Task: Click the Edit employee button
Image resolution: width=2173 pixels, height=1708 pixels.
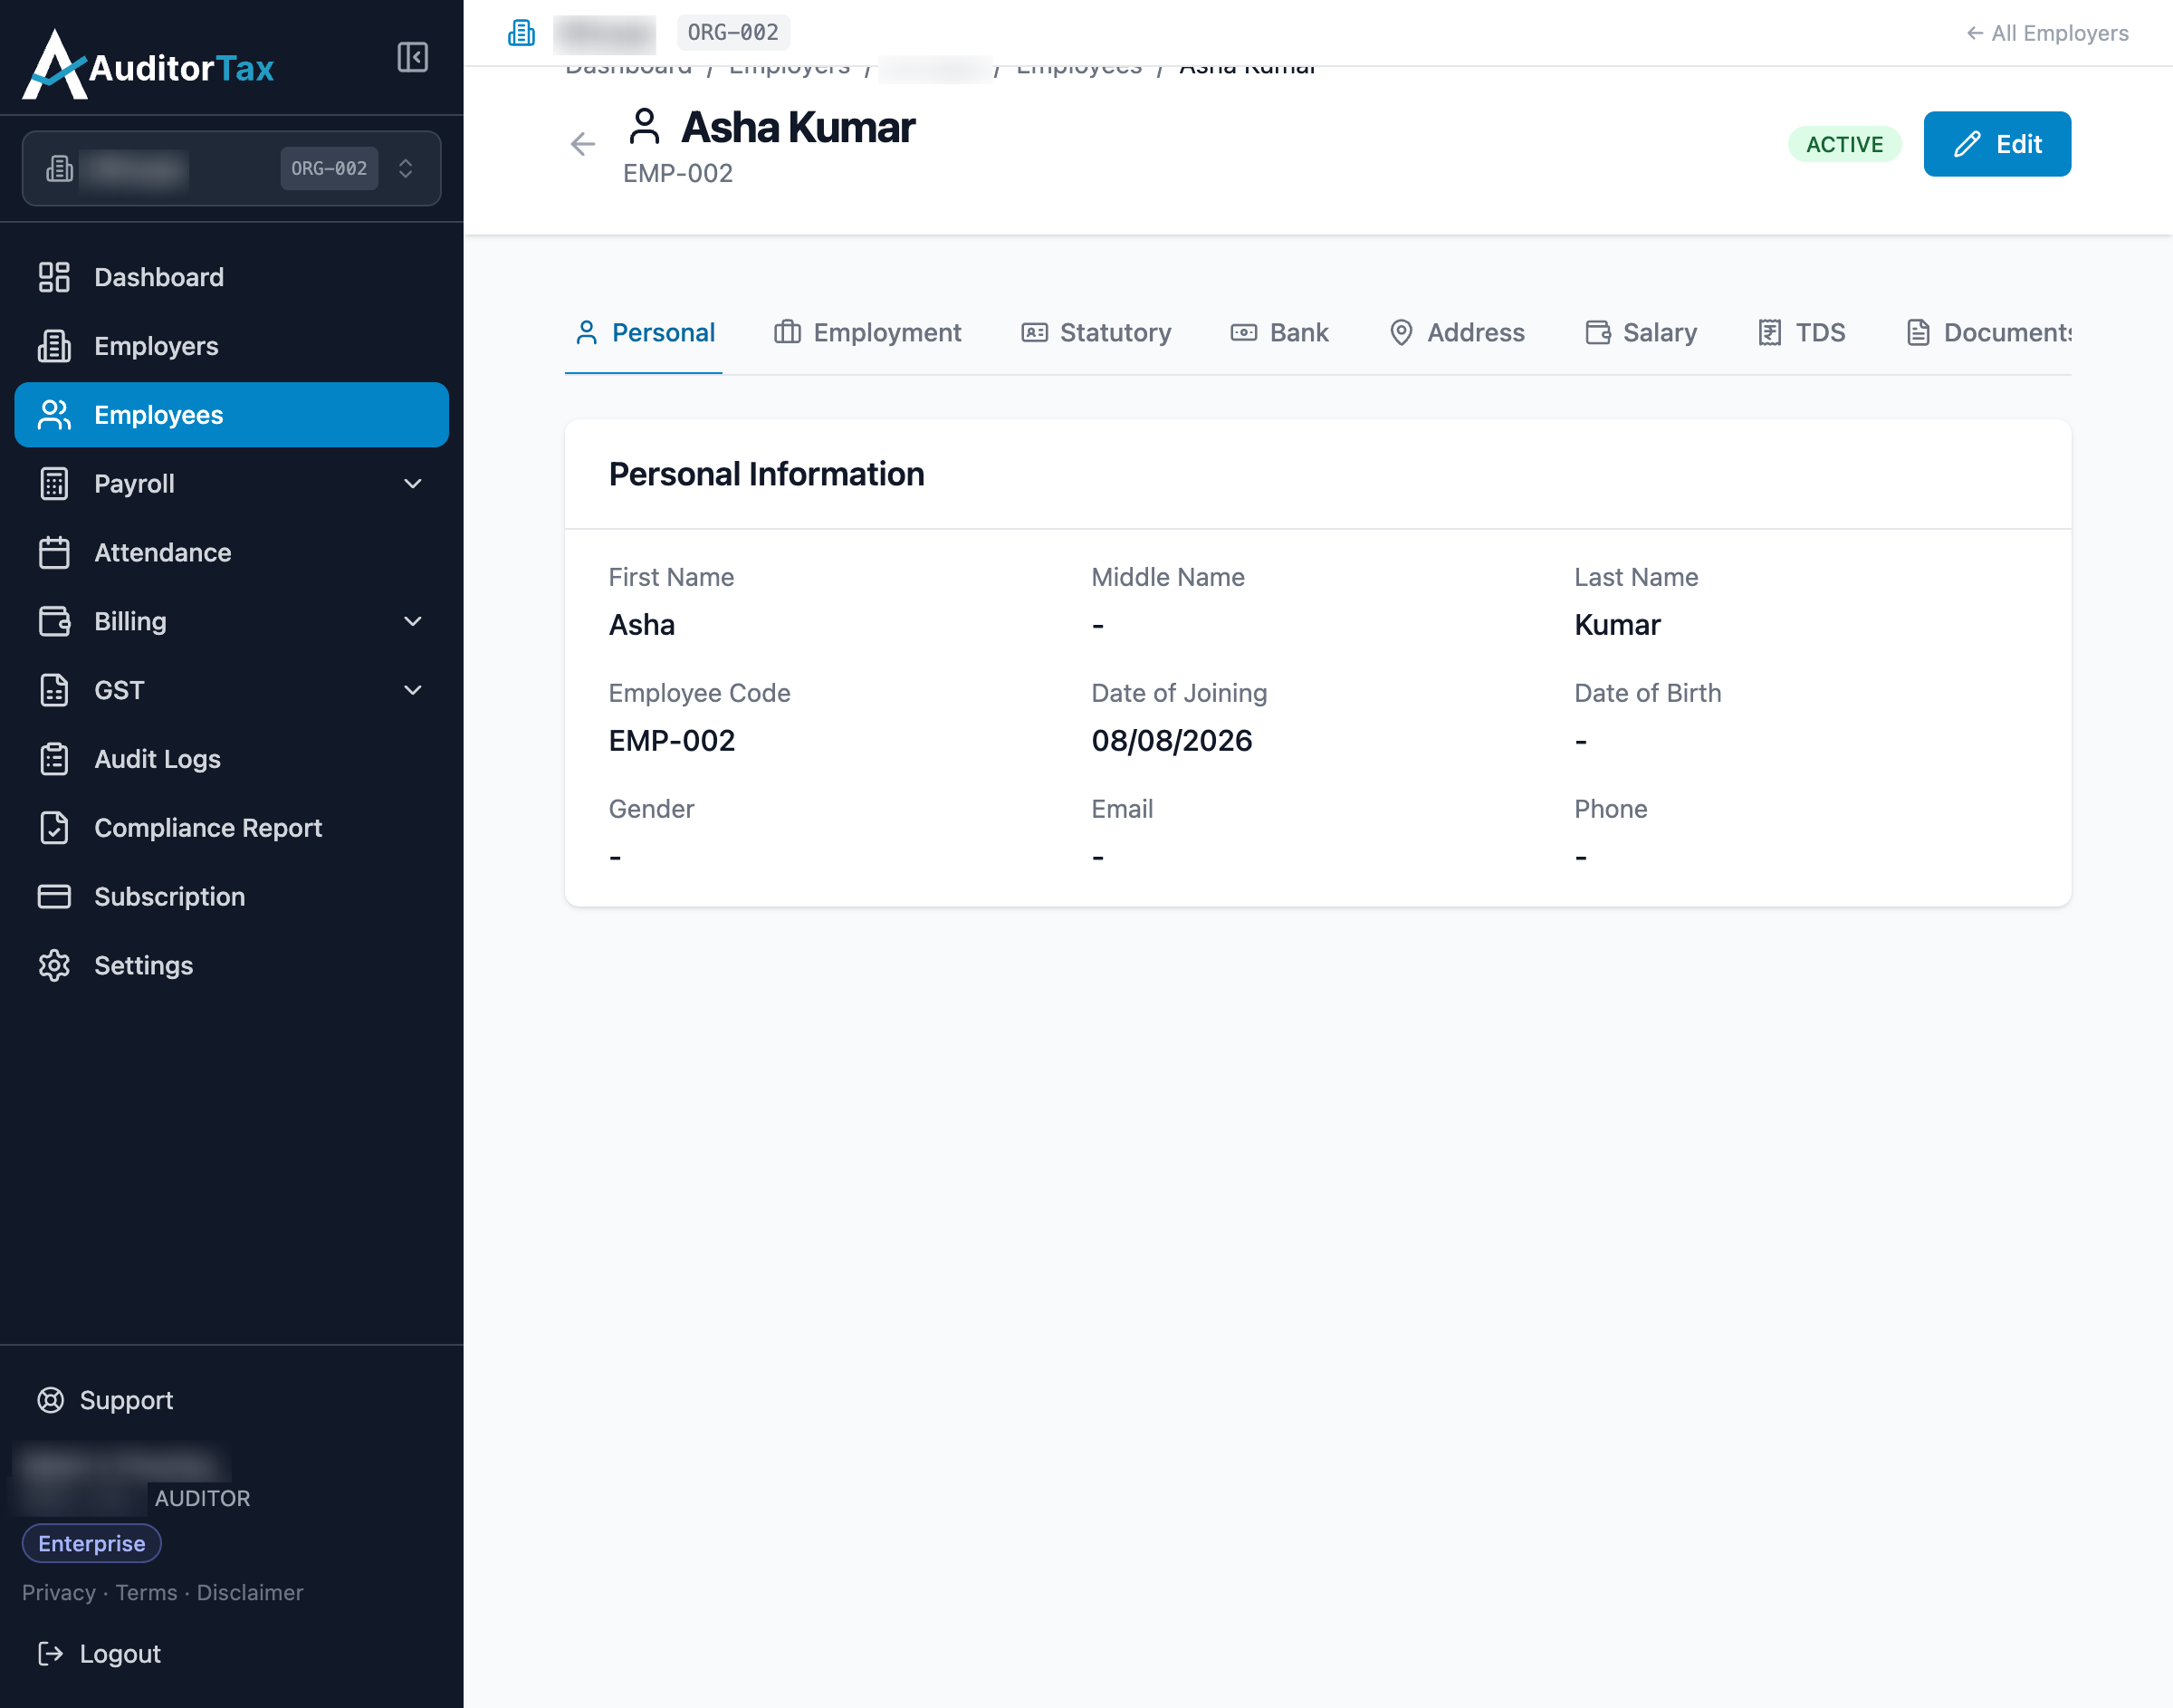Action: (1997, 144)
